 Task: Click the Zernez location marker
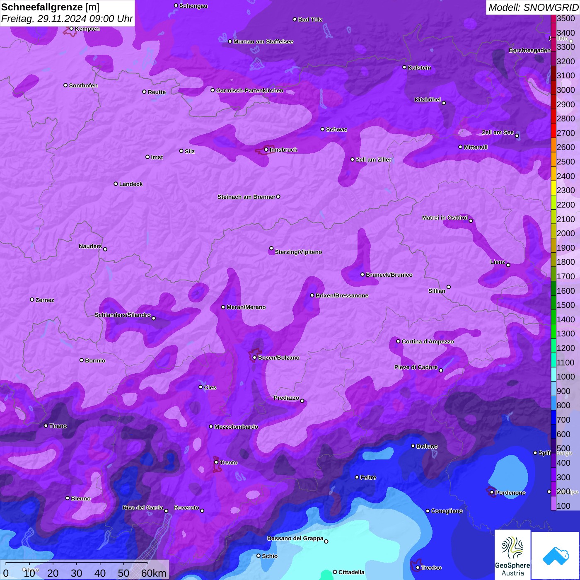point(32,300)
